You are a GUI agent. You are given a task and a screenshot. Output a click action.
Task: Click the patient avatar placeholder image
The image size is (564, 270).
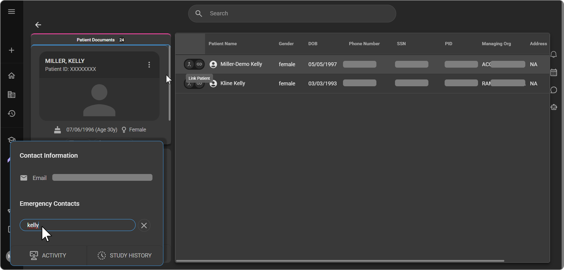point(99,100)
